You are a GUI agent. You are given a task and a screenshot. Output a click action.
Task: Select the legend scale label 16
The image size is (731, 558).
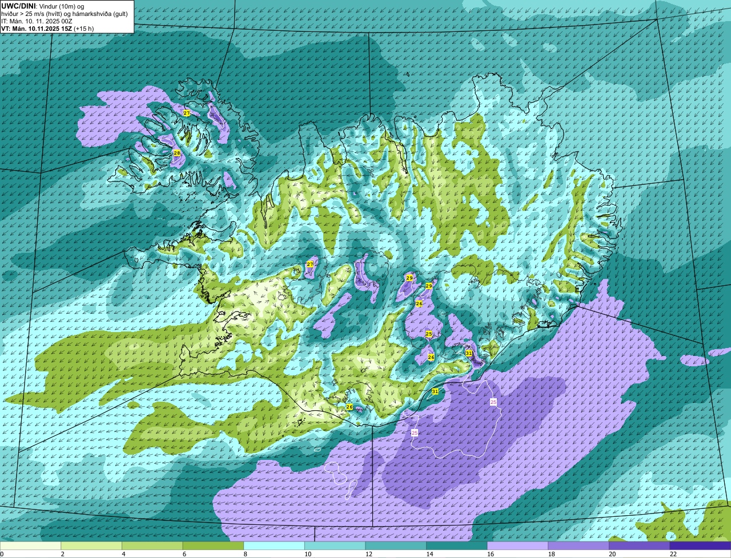(491, 554)
